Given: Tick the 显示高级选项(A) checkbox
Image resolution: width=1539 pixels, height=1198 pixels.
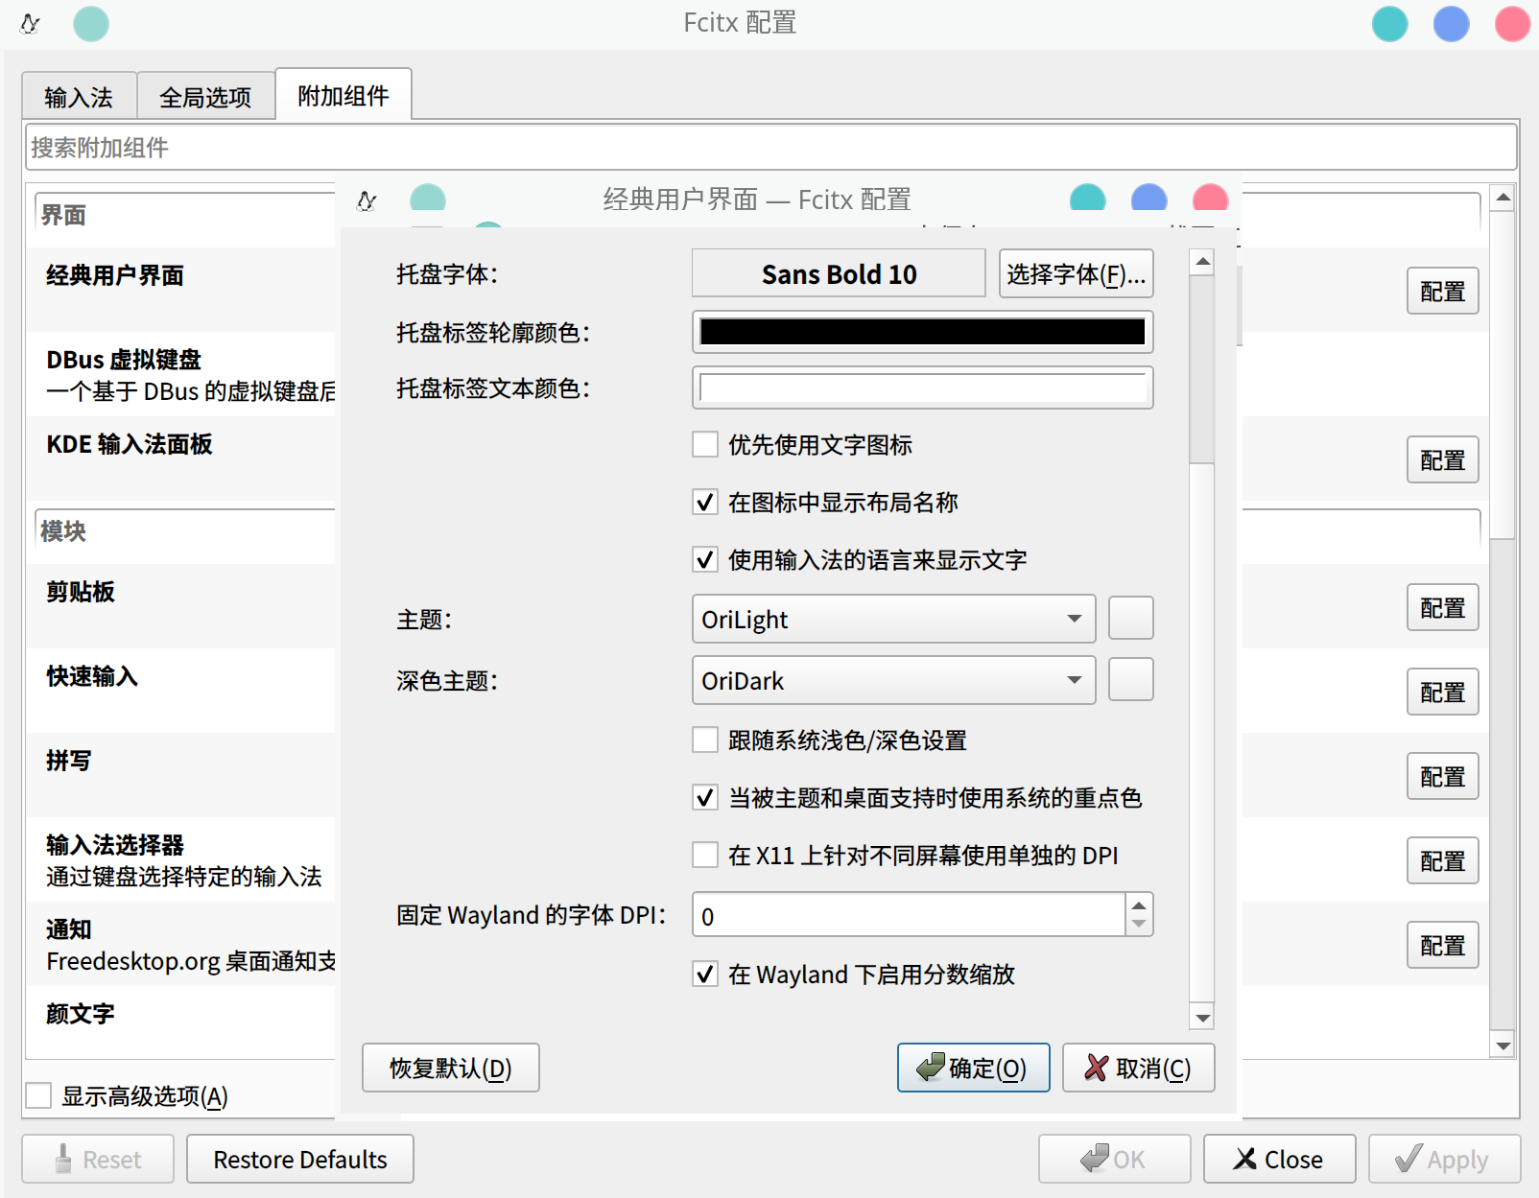Looking at the screenshot, I should tap(38, 1095).
